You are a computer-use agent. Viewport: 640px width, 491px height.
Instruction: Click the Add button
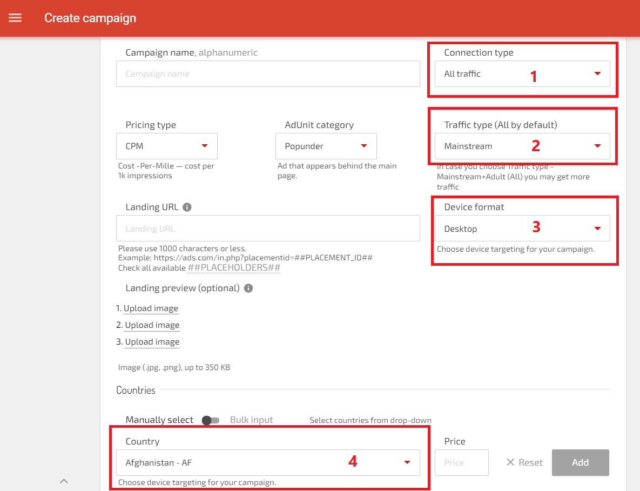pyautogui.click(x=580, y=462)
